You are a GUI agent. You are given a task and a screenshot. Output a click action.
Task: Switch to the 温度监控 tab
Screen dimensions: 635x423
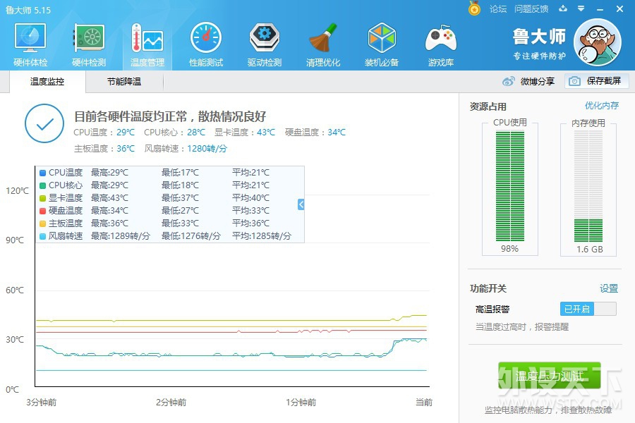[47, 81]
